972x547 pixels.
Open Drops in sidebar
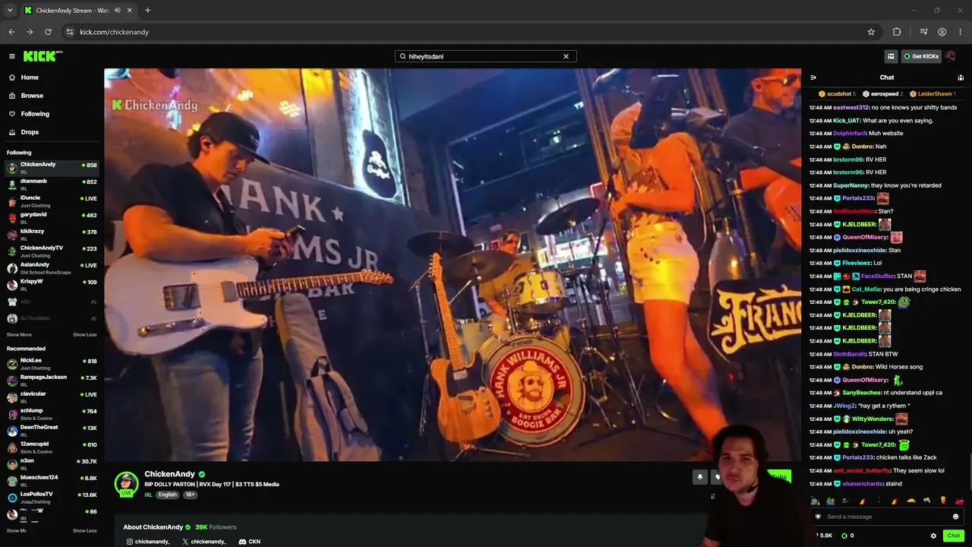click(x=30, y=132)
